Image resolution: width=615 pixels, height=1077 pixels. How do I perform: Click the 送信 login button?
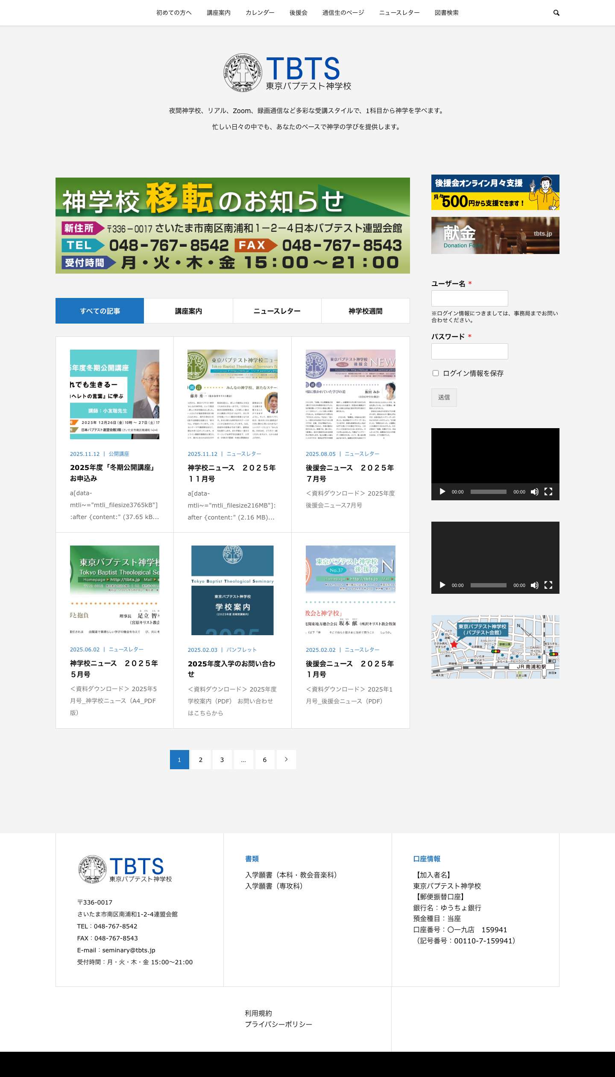[444, 397]
